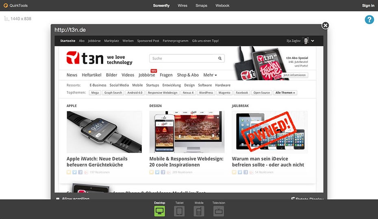This screenshot has height=219, width=378.
Task: Click Twitter icon under Apple iWatch article
Action: (x=74, y=172)
